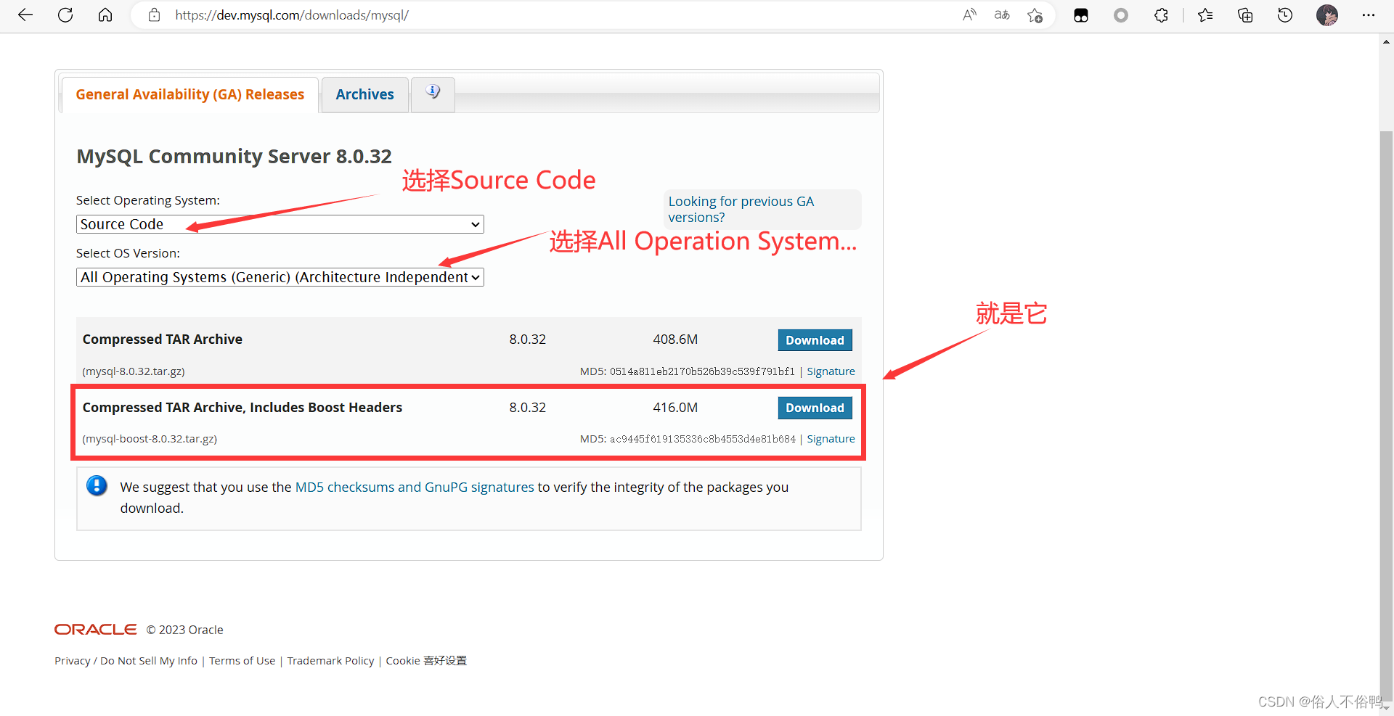Click the gray circular extension icon
Screen dimensions: 1394x716
[1121, 15]
